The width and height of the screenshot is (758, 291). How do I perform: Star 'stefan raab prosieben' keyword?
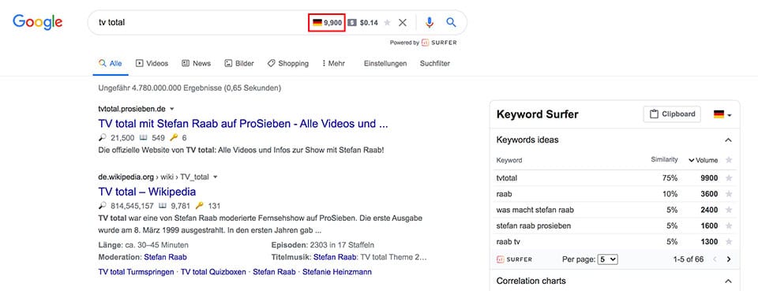pos(729,226)
